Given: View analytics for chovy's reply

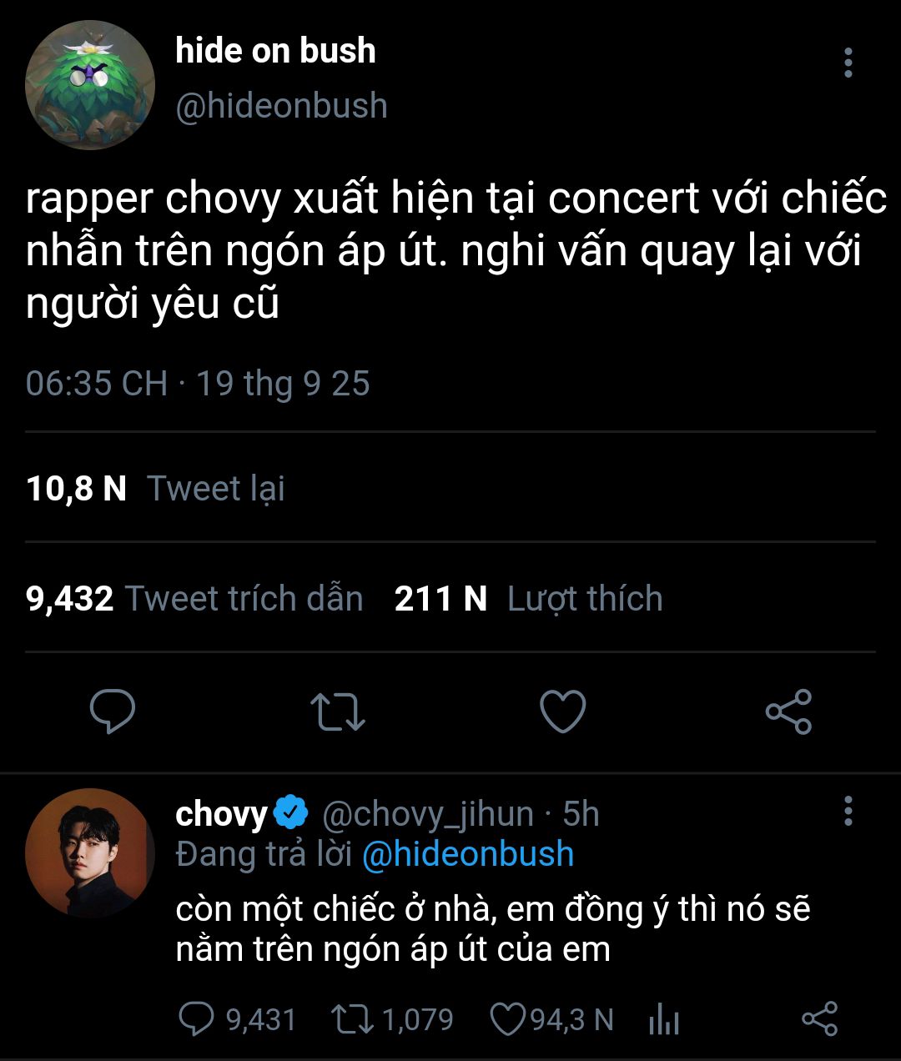Looking at the screenshot, I should click(x=664, y=1019).
